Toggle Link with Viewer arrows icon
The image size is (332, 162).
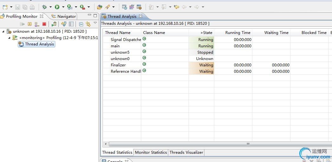click(x=88, y=24)
